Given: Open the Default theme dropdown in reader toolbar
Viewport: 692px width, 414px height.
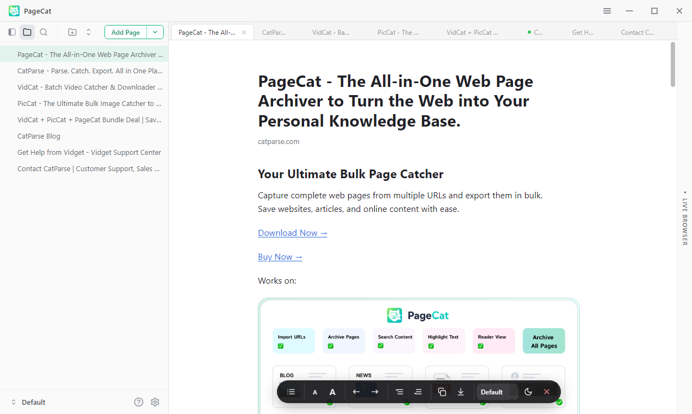Looking at the screenshot, I should point(497,392).
